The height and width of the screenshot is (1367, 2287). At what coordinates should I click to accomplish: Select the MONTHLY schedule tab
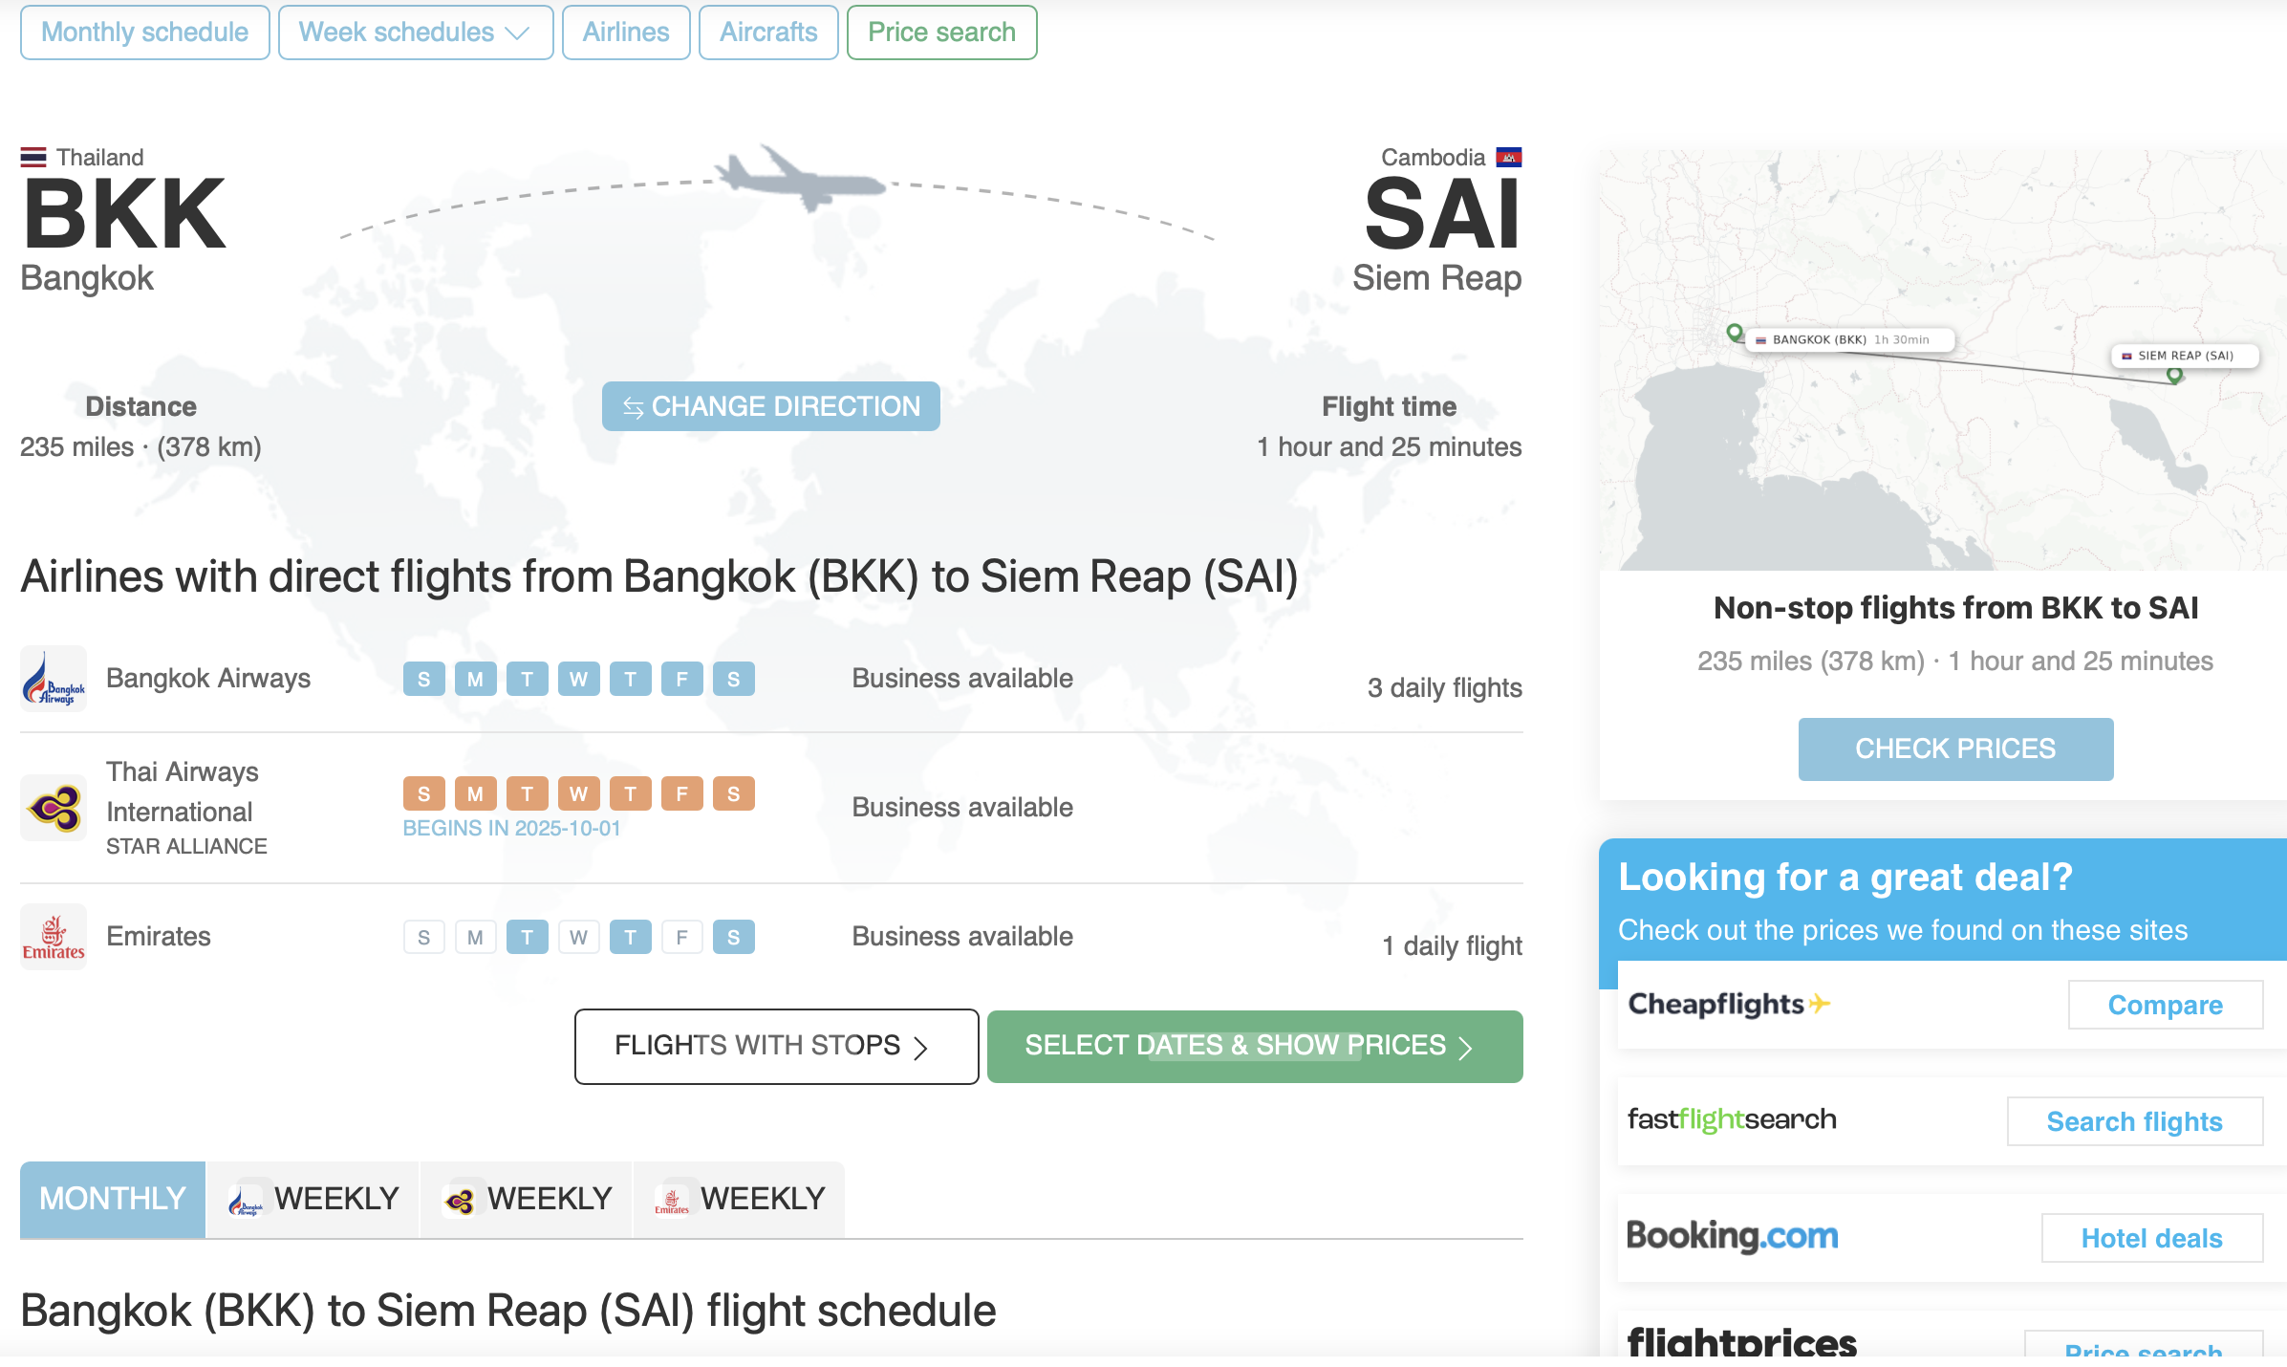[113, 1199]
